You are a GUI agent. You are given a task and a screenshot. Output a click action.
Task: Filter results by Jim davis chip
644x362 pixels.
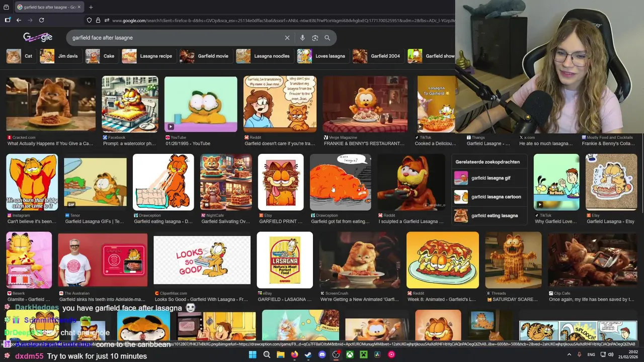[60, 56]
